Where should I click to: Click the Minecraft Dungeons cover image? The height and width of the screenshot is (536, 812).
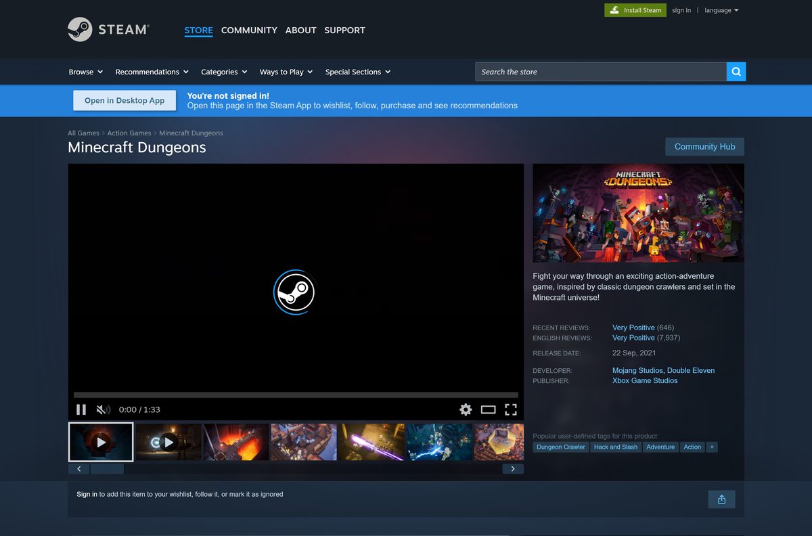(x=638, y=213)
